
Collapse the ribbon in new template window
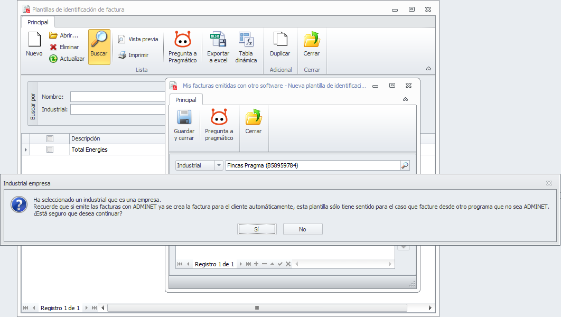[405, 99]
